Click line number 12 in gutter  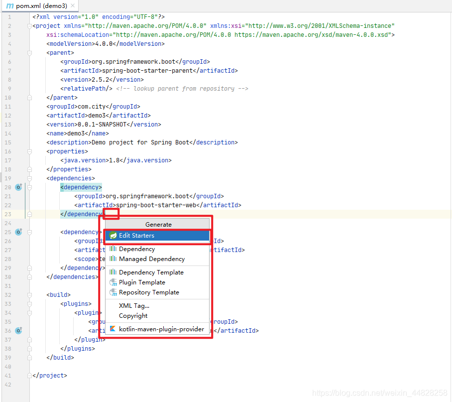[8, 116]
